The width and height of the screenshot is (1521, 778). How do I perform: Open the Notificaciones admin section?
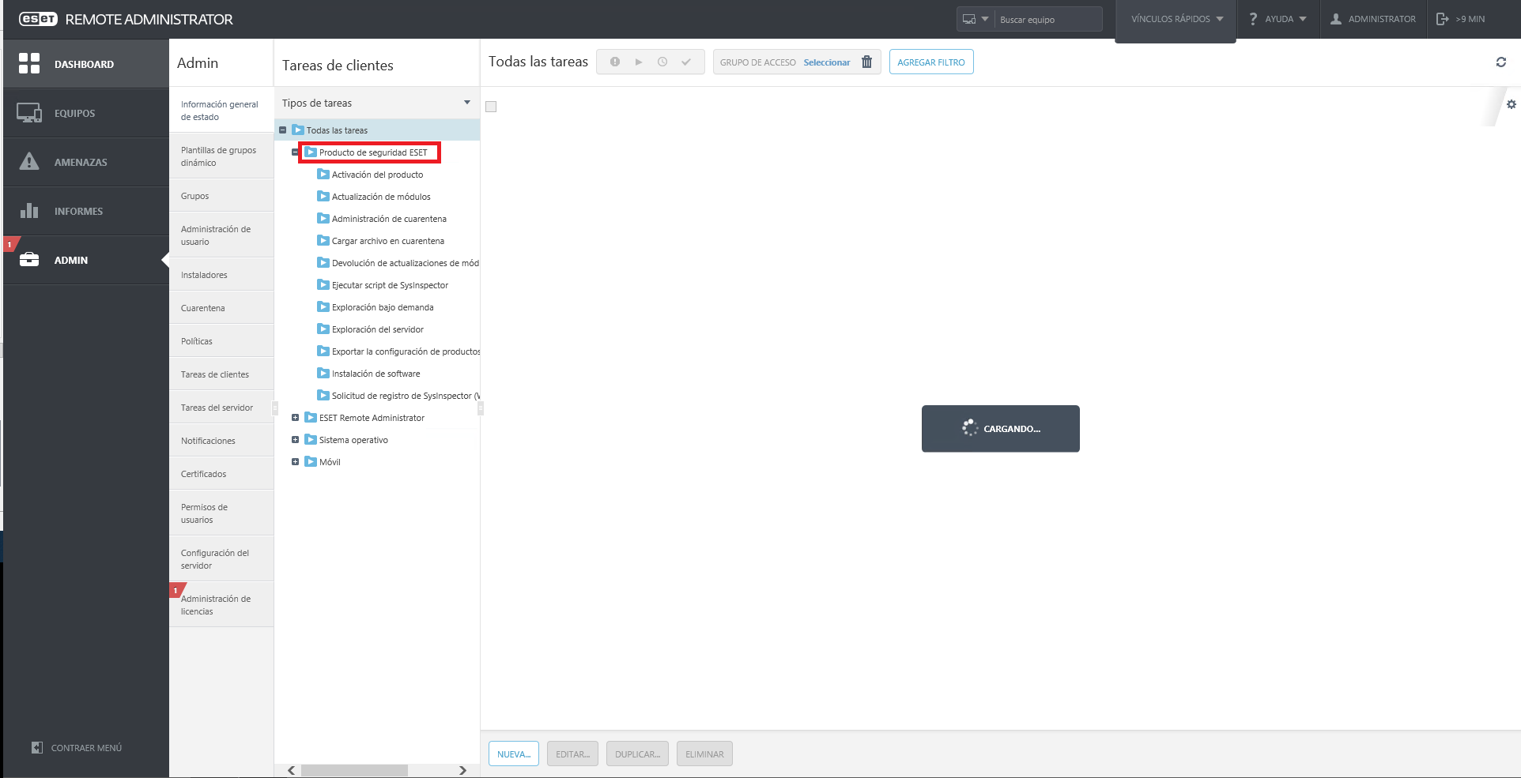pos(221,441)
